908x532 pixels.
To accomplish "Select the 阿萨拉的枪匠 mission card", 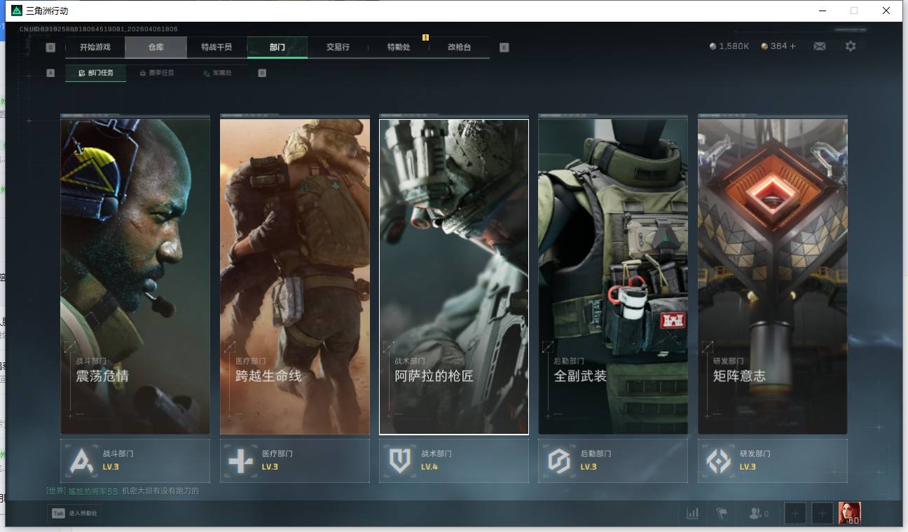I will (x=453, y=277).
